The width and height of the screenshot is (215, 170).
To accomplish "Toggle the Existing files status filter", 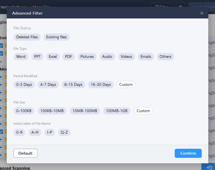I will [x=56, y=37].
